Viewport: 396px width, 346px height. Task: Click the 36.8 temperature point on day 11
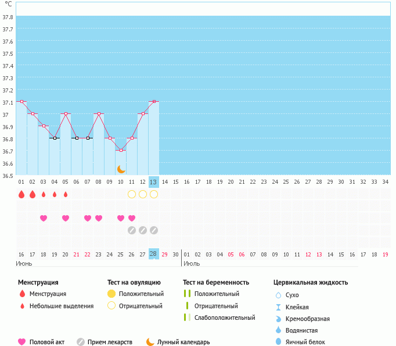tap(132, 138)
